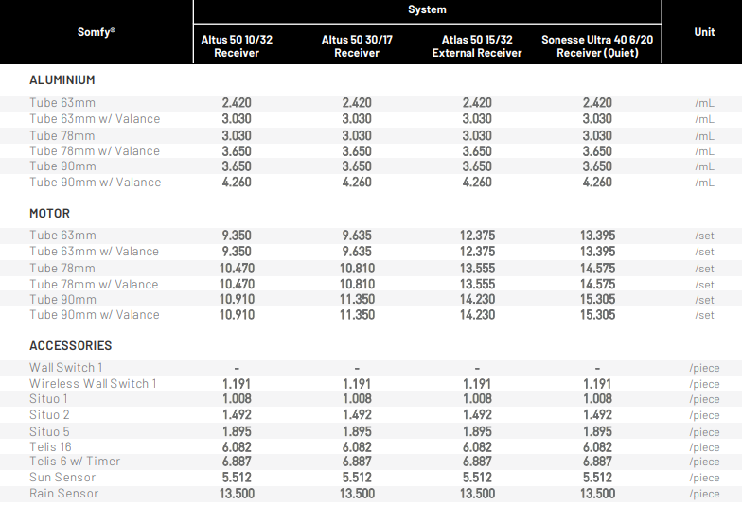Click the Sonesse Ultra 40 6/20 Receiver header

[x=597, y=45]
